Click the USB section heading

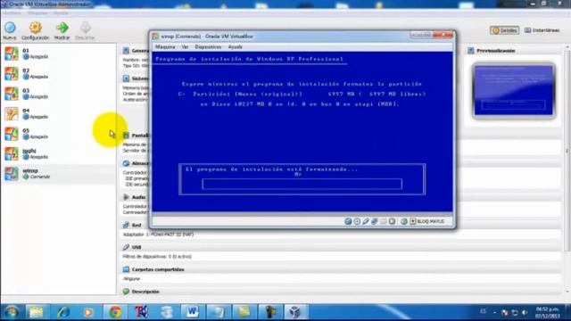137,247
